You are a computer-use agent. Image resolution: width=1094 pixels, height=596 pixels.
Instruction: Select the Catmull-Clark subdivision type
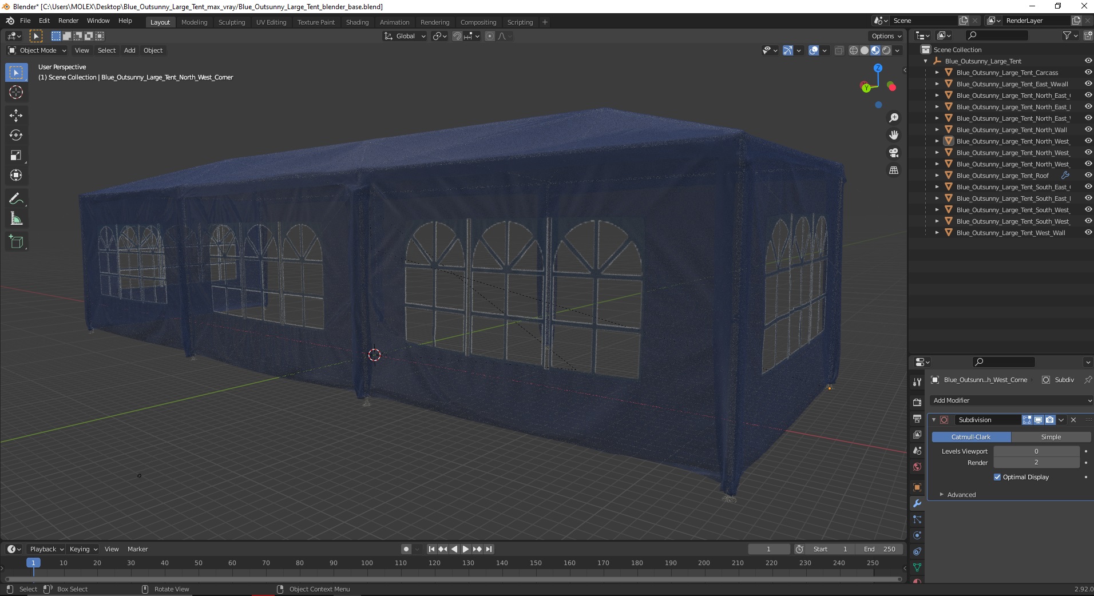pos(971,437)
